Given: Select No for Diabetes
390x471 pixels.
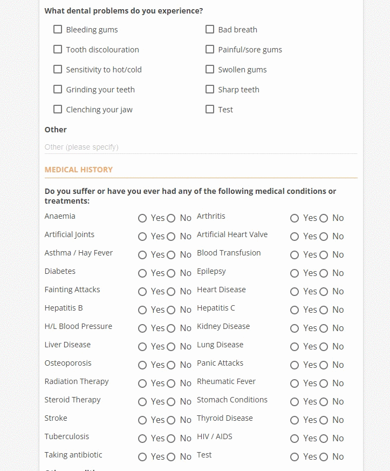Looking at the screenshot, I should [x=171, y=273].
